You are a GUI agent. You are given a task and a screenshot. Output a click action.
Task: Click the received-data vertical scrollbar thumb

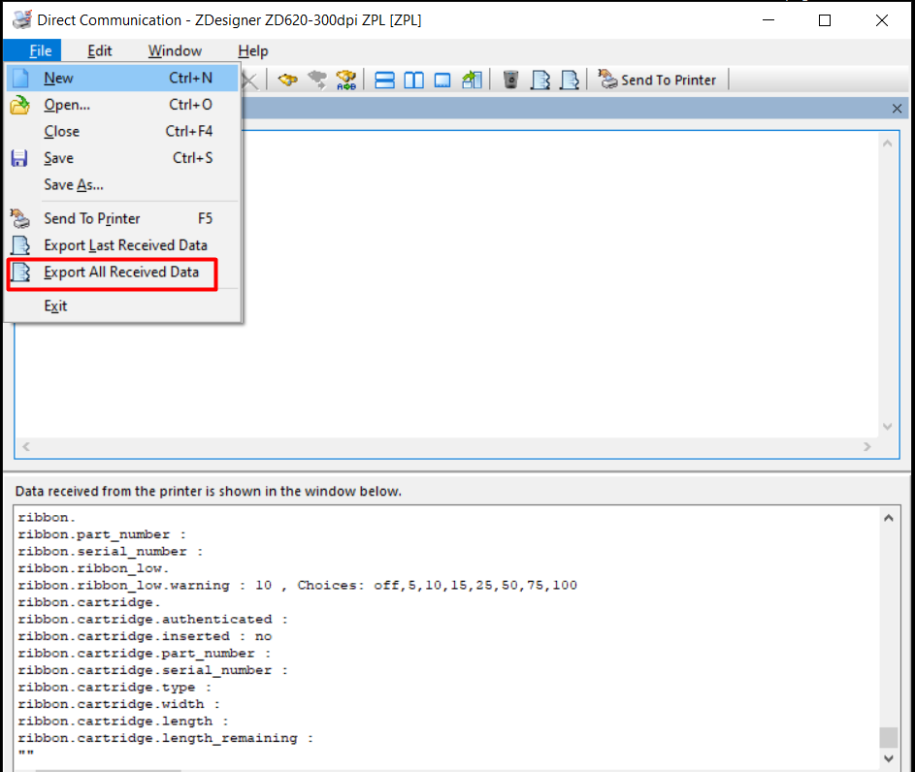tap(888, 737)
